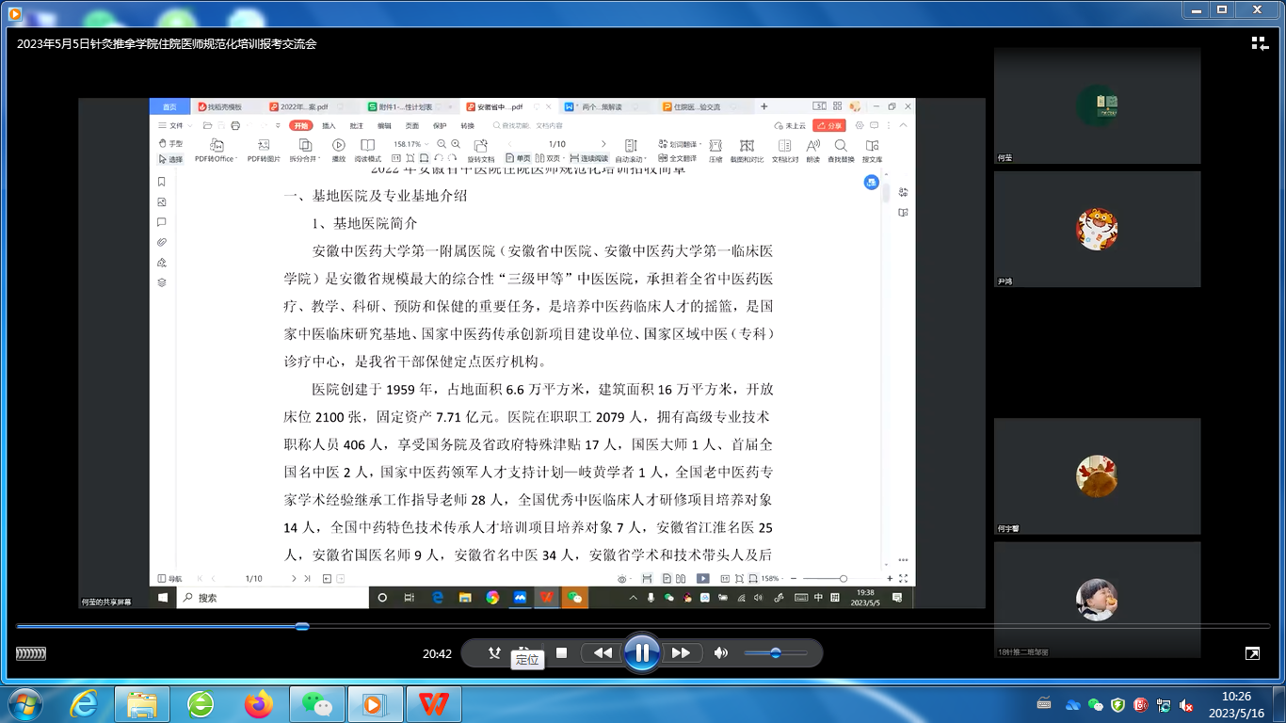The width and height of the screenshot is (1286, 723).
Task: Switch the player to full screen view
Action: tap(1252, 653)
